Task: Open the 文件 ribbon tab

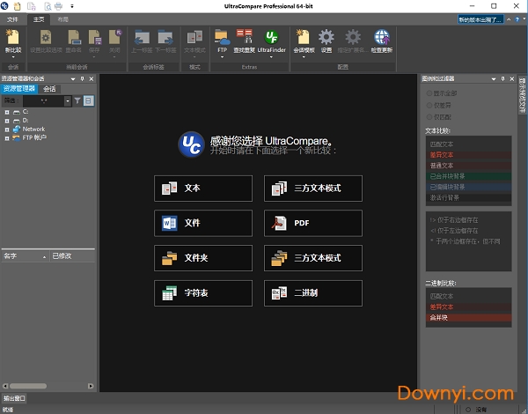Action: 12,19
